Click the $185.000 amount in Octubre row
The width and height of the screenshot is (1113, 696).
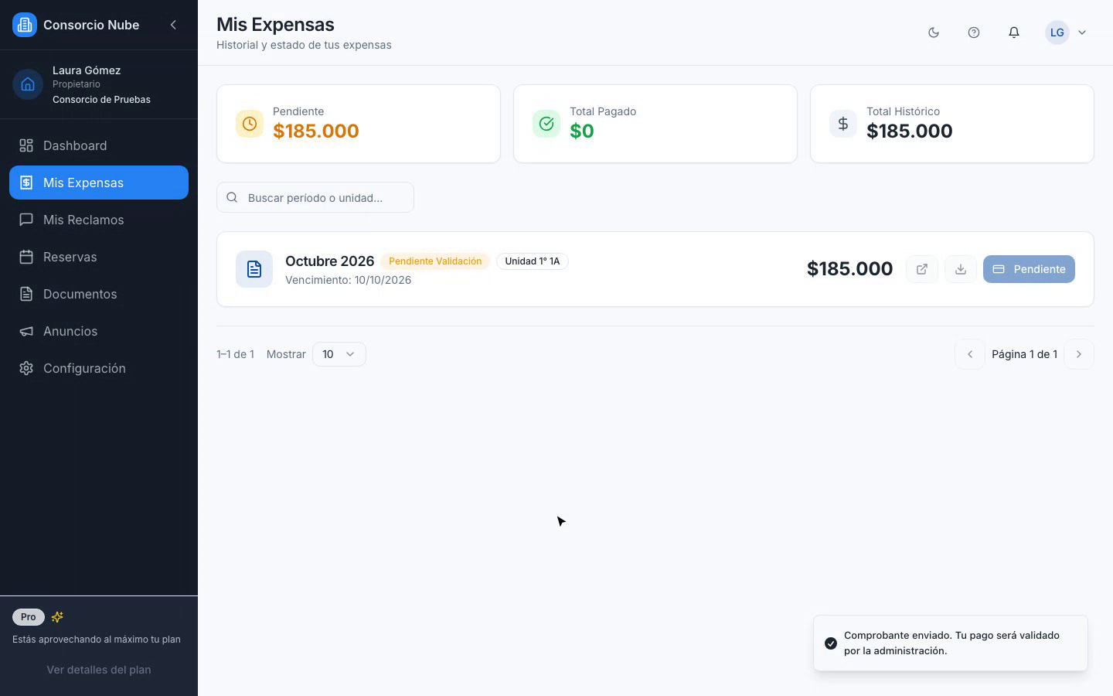click(849, 269)
